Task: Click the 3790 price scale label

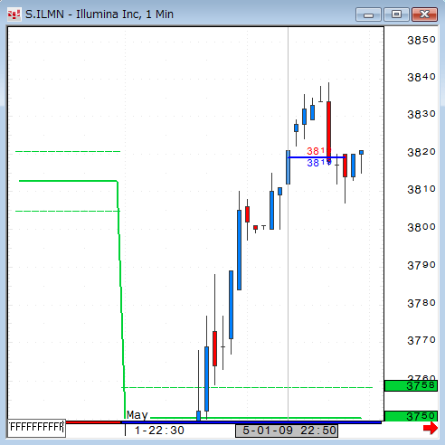Action: click(x=421, y=265)
